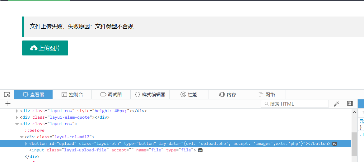Click the 文件类型不合规 error message text

coord(114,26)
